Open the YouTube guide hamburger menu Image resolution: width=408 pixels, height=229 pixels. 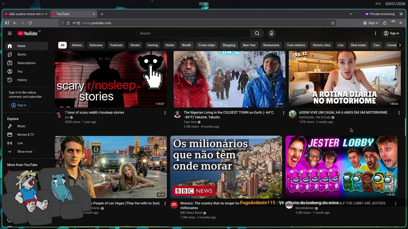pyautogui.click(x=10, y=33)
